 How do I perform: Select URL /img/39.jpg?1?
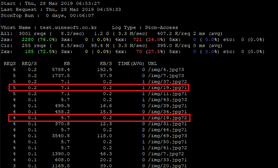pos(167,106)
